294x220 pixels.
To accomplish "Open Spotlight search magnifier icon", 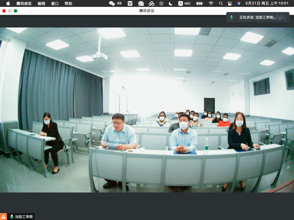I will tap(221, 3).
